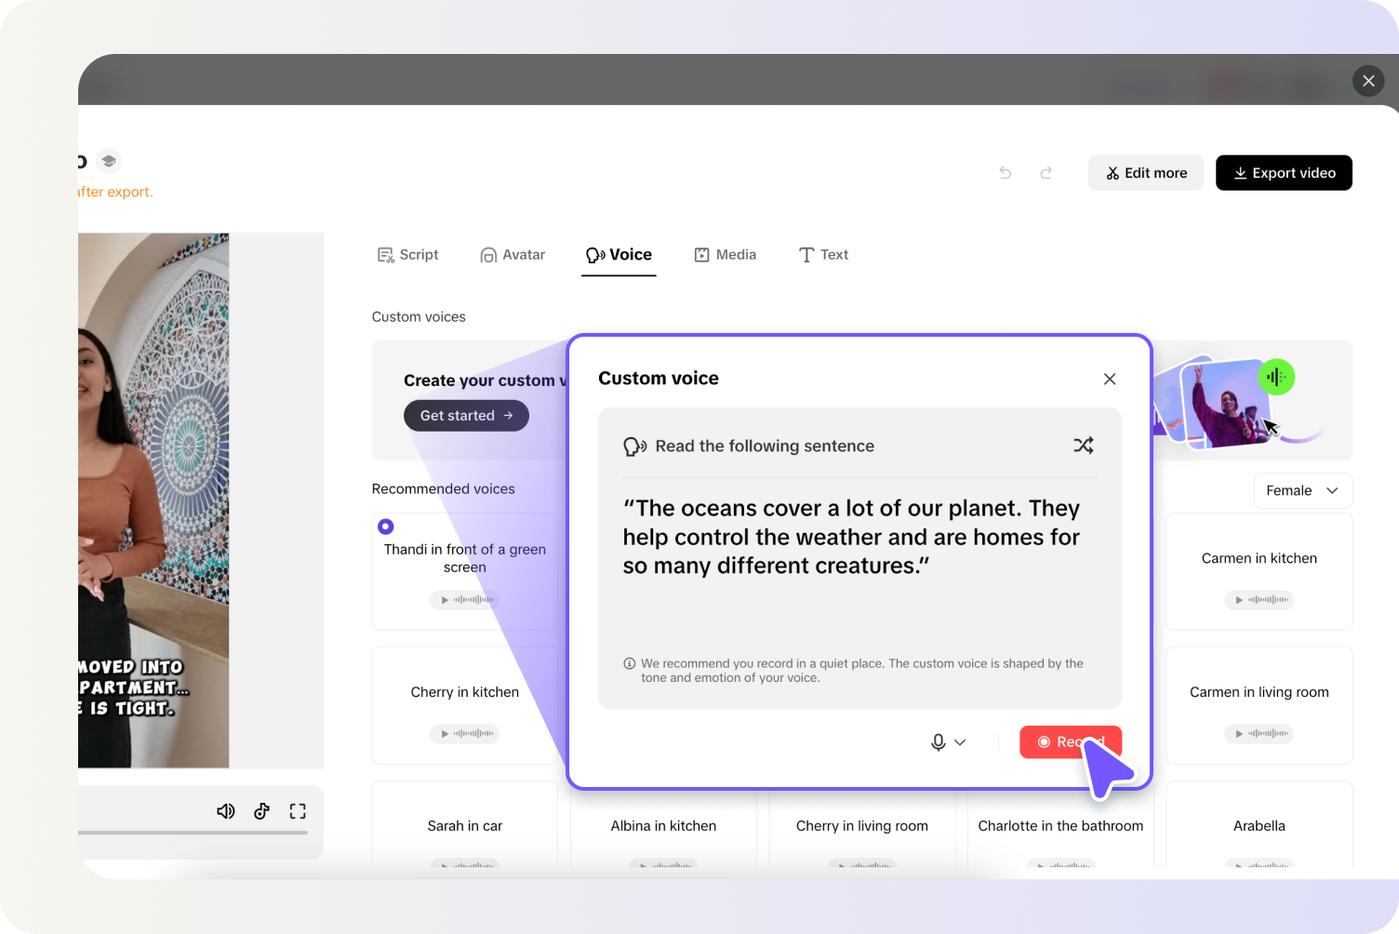The image size is (1399, 934).
Task: Expand the video preview to fullscreen
Action: 297,811
